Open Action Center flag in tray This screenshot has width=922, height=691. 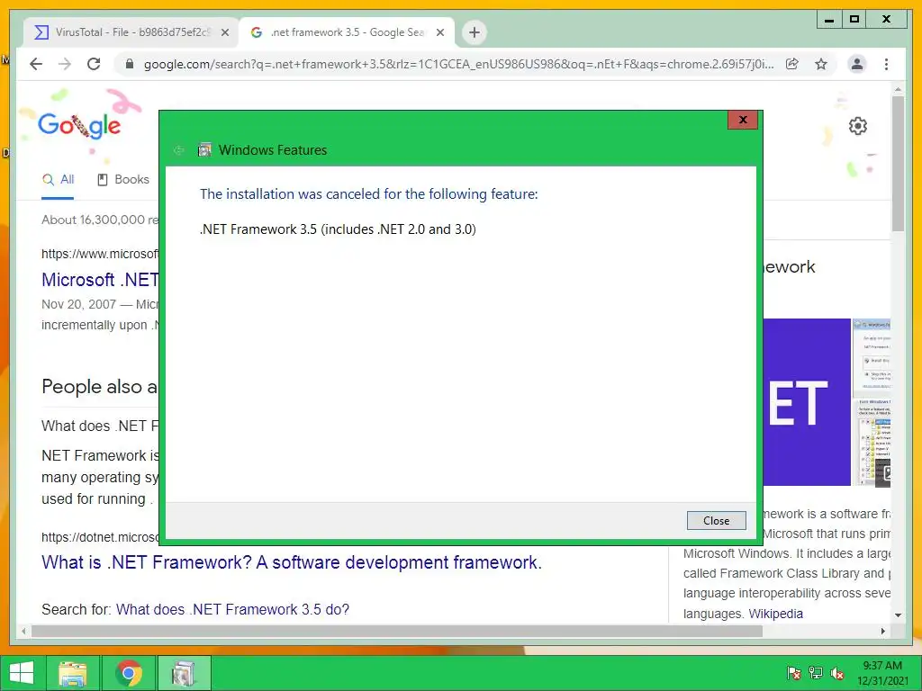coord(793,673)
